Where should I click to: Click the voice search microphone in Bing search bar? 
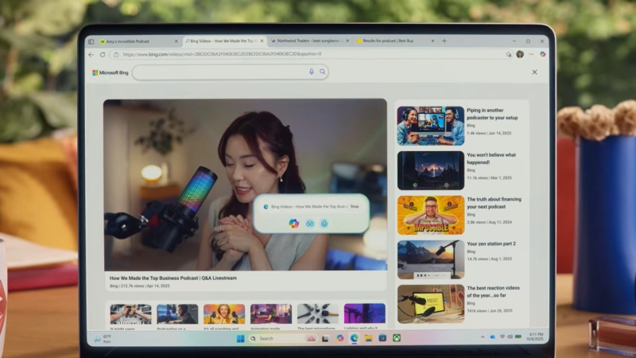311,72
